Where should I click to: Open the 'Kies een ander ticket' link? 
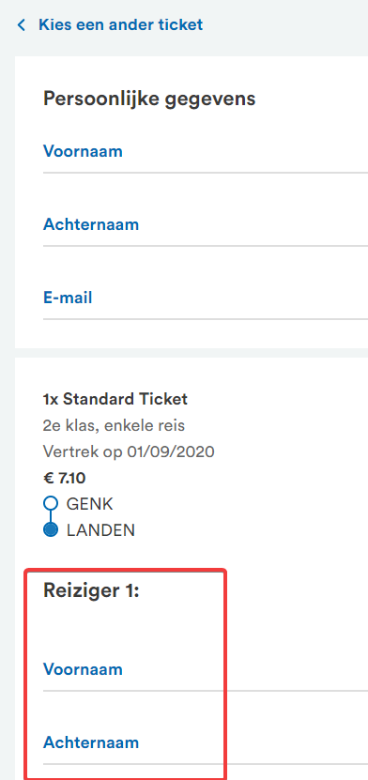(120, 24)
